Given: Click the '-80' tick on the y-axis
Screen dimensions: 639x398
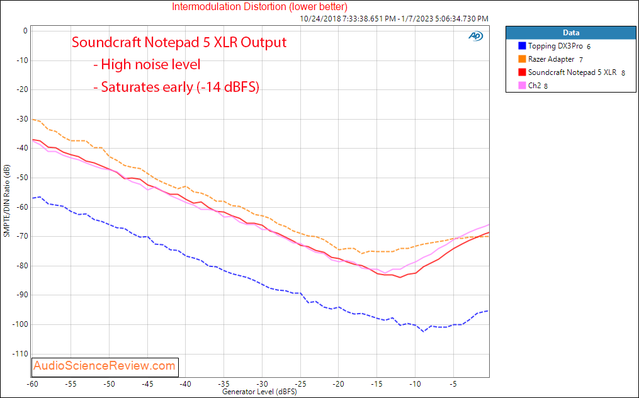Looking at the screenshot, I should click(22, 266).
